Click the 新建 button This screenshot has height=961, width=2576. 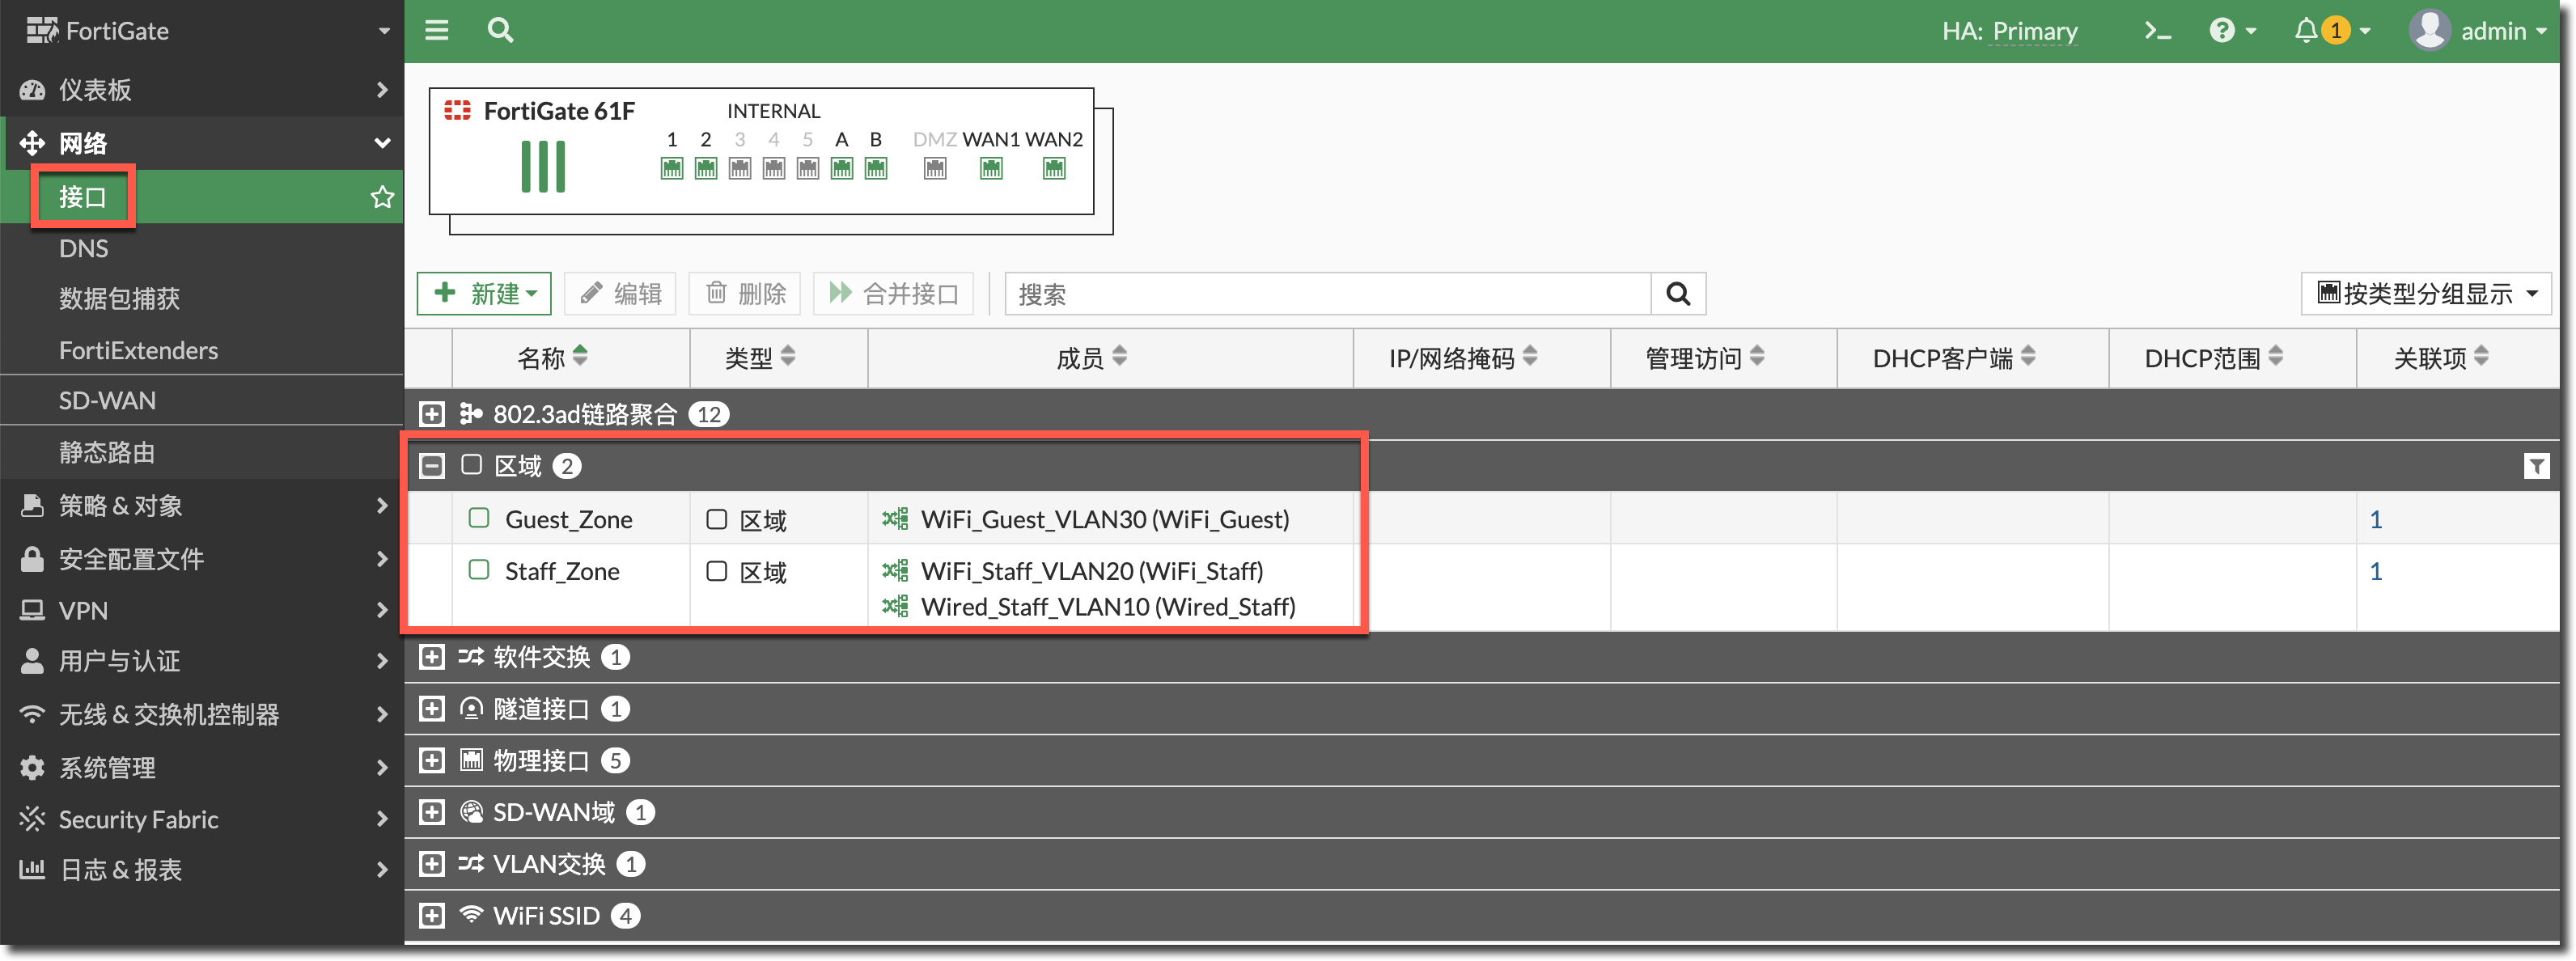[485, 294]
